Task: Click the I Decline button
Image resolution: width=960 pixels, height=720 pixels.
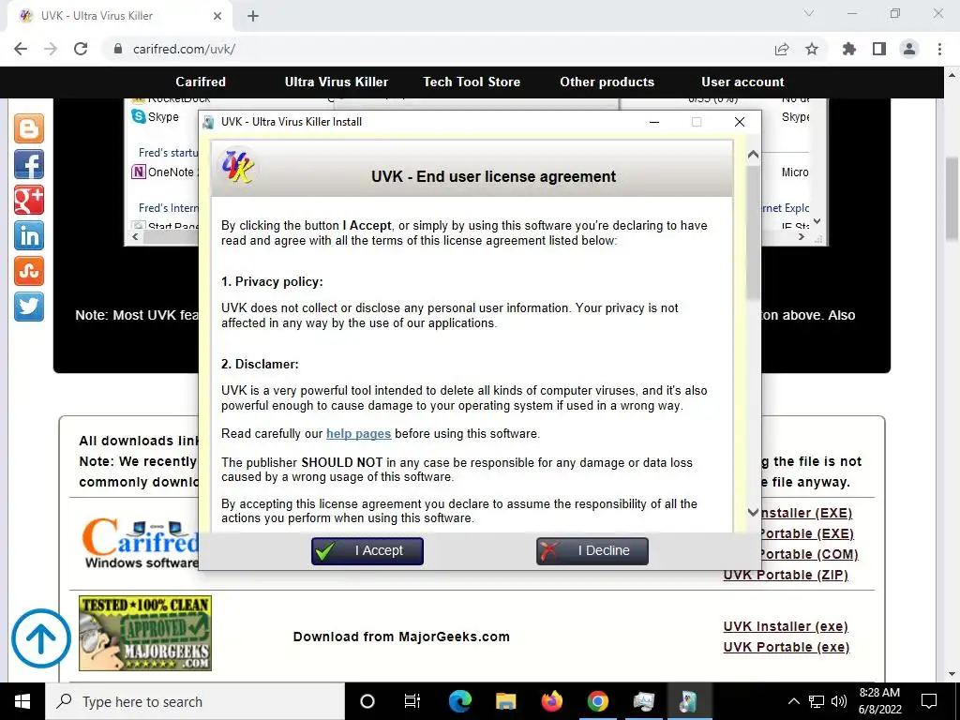Action: (x=592, y=551)
